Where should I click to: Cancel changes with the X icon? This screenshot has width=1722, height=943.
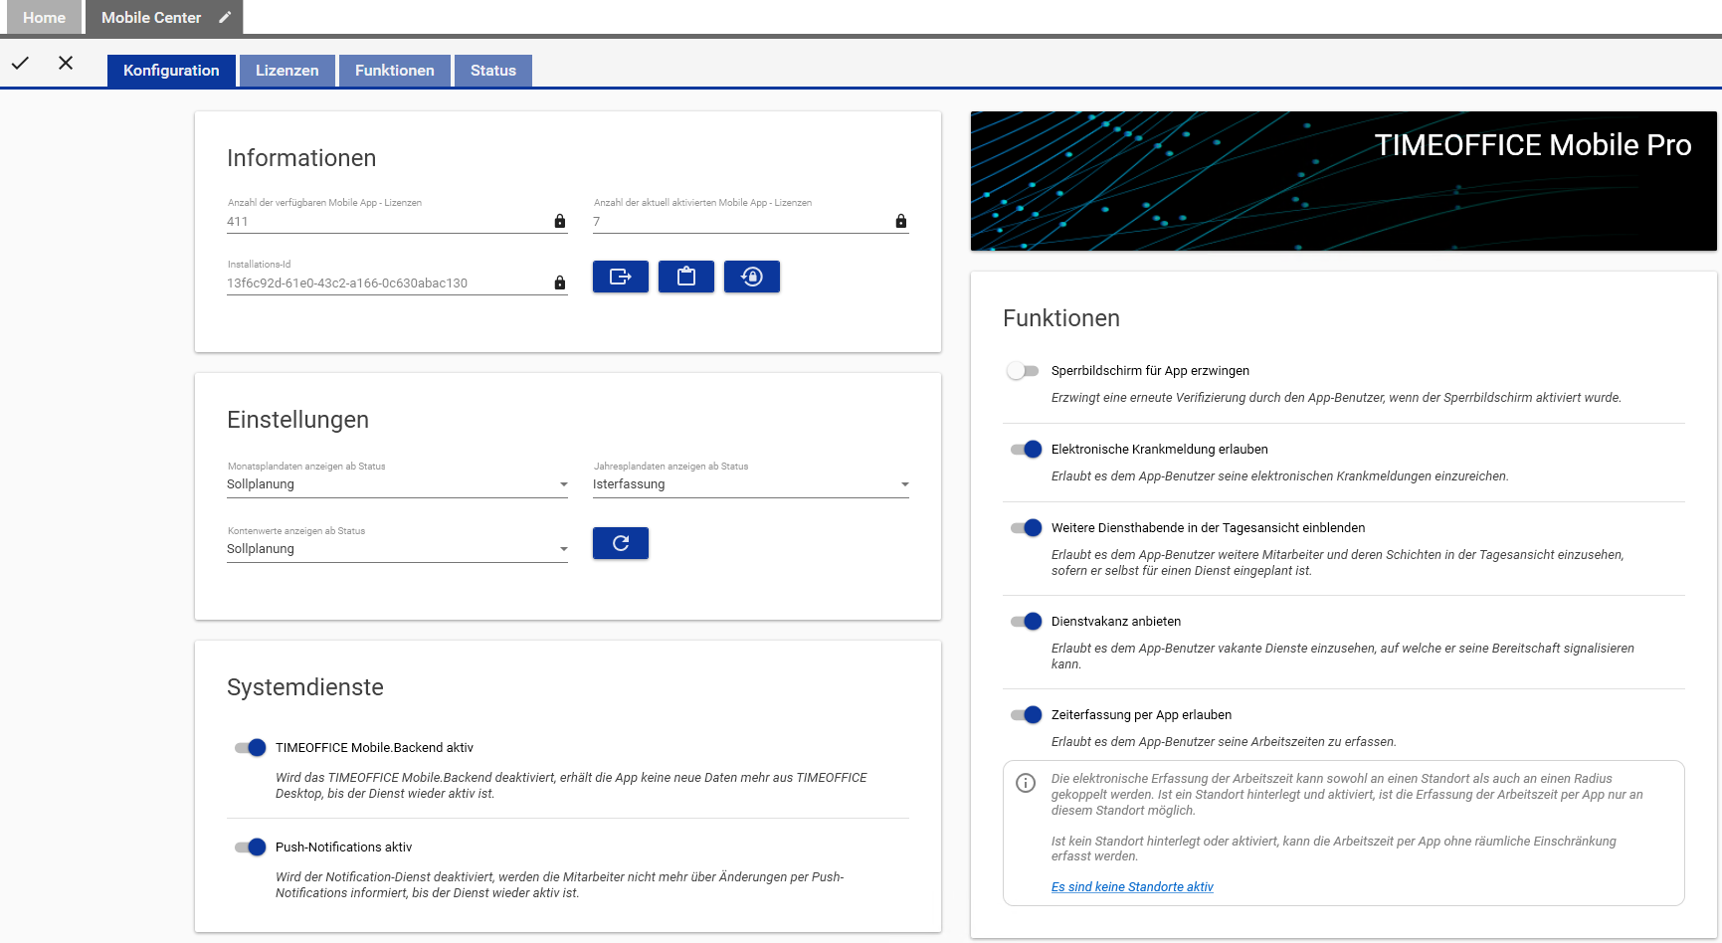(x=66, y=63)
